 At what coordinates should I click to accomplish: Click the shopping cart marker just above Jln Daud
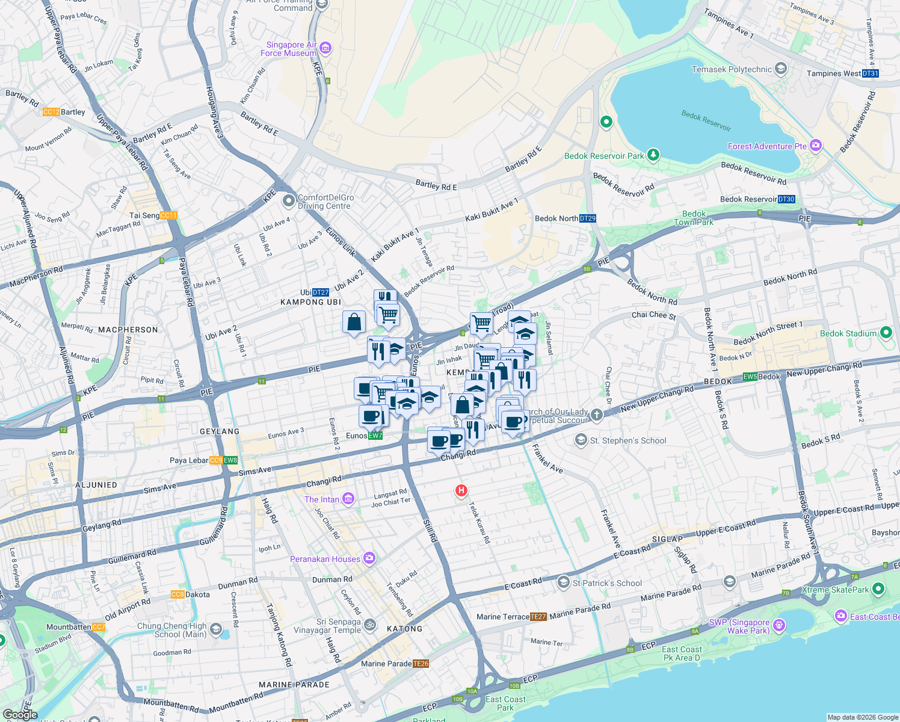tap(481, 324)
